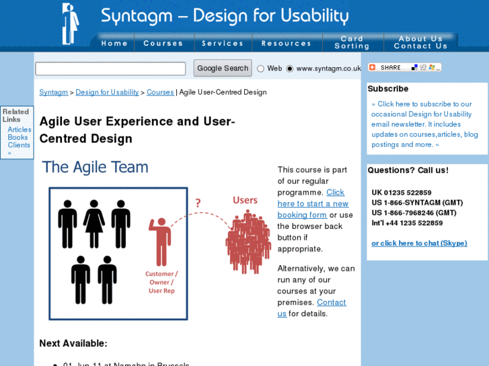Screen dimensions: 489x366
Task: Click the 'Next Available:' heading
Action: pyautogui.click(x=73, y=343)
